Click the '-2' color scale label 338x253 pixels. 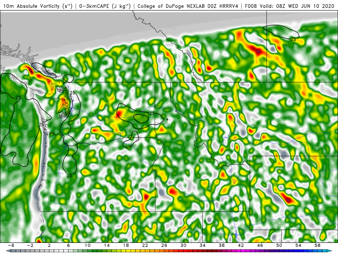[x=30, y=245]
